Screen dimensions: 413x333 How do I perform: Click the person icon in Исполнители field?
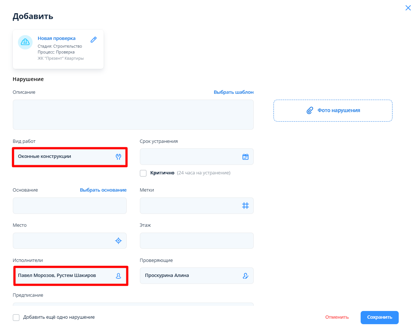coord(118,276)
